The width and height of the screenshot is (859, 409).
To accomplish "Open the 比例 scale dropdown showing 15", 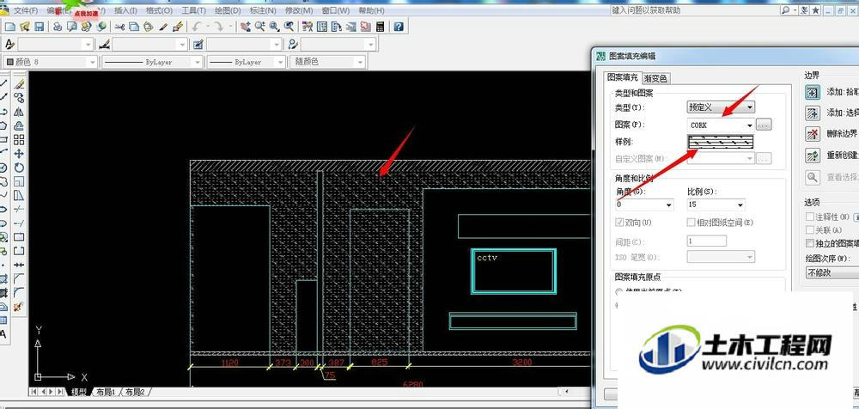I will (716, 204).
